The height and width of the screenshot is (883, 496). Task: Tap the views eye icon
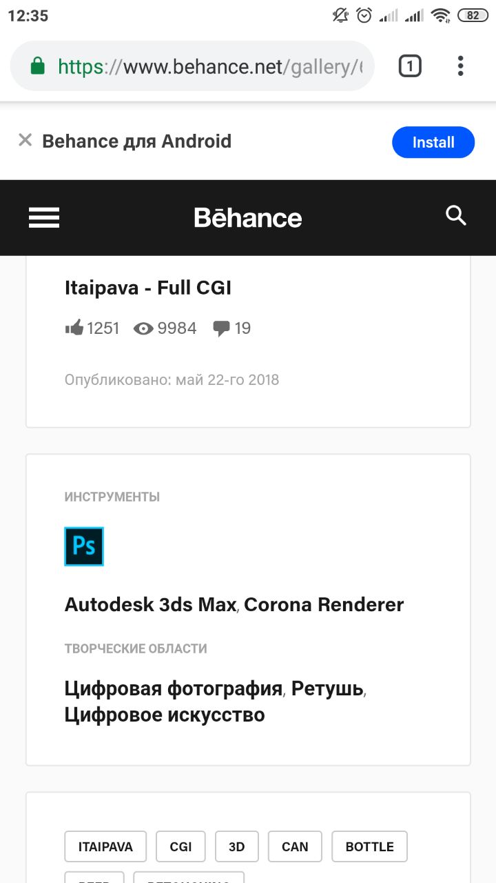click(143, 328)
